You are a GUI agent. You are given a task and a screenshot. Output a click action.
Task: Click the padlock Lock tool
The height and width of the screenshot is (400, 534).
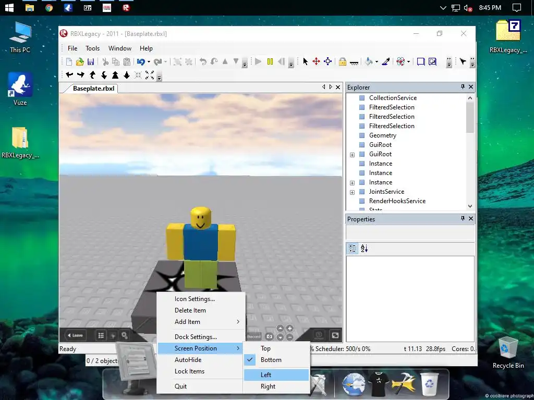pyautogui.click(x=342, y=61)
